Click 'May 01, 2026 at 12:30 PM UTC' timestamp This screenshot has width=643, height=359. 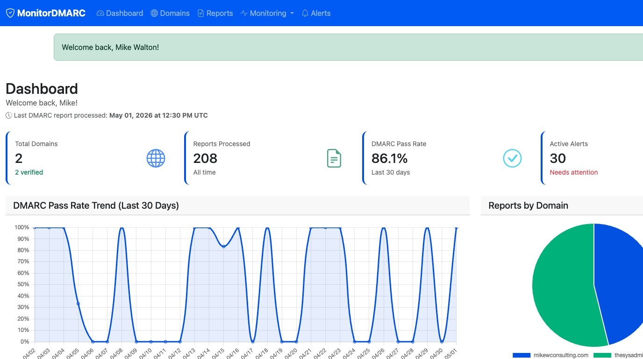tap(158, 115)
